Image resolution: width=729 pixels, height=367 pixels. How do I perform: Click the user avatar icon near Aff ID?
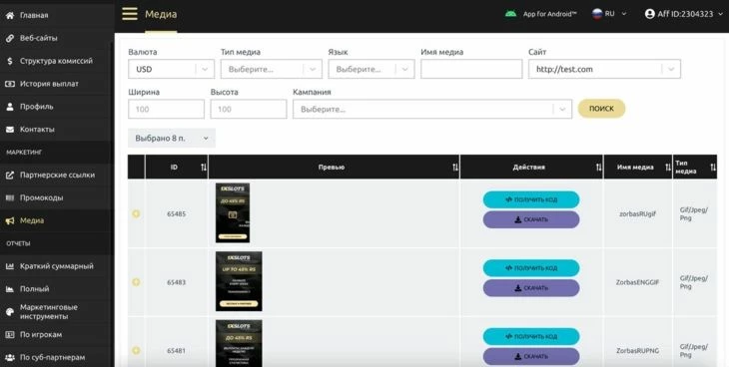point(649,14)
